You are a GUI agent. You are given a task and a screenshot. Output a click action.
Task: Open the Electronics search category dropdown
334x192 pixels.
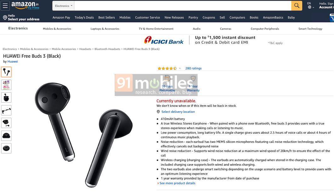click(x=63, y=6)
